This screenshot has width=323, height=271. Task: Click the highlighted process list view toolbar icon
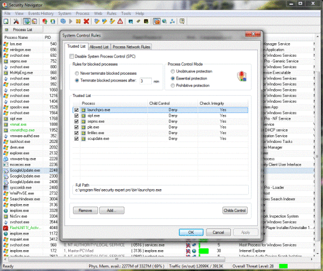point(26,21)
